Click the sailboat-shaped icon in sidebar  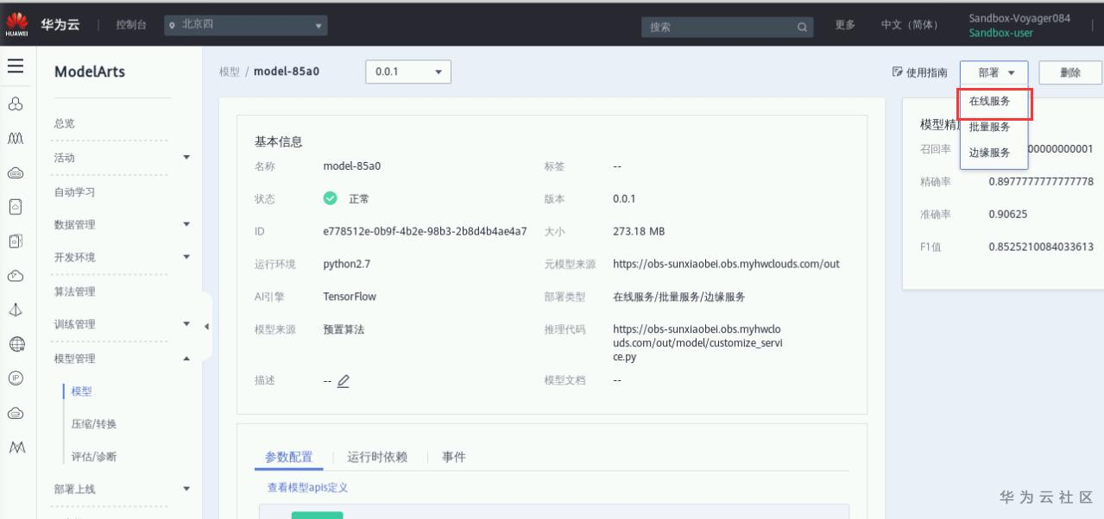click(x=16, y=310)
